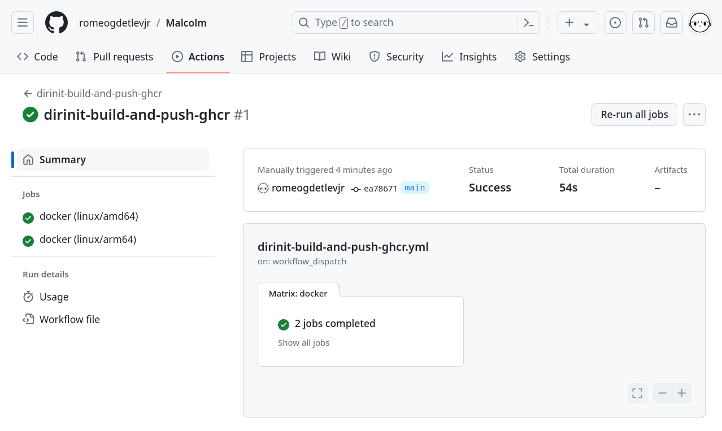Screen dimensions: 722x431
Task: Click the main branch label
Action: click(415, 188)
